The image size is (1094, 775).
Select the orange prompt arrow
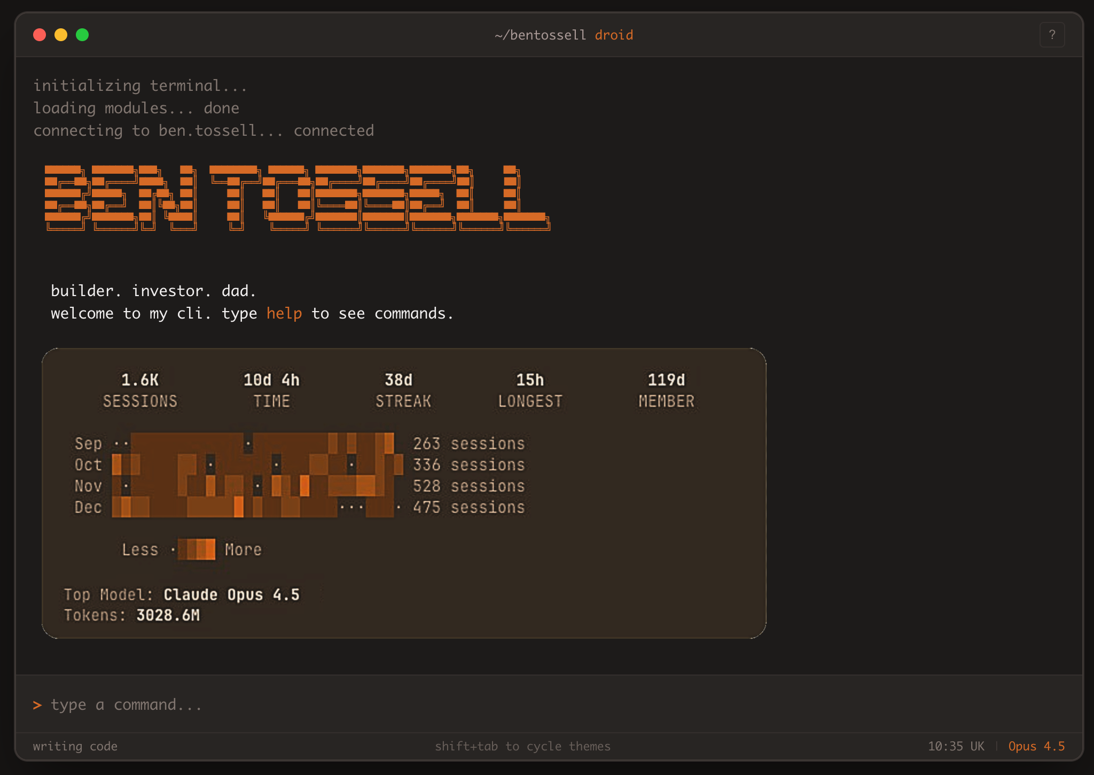(37, 704)
